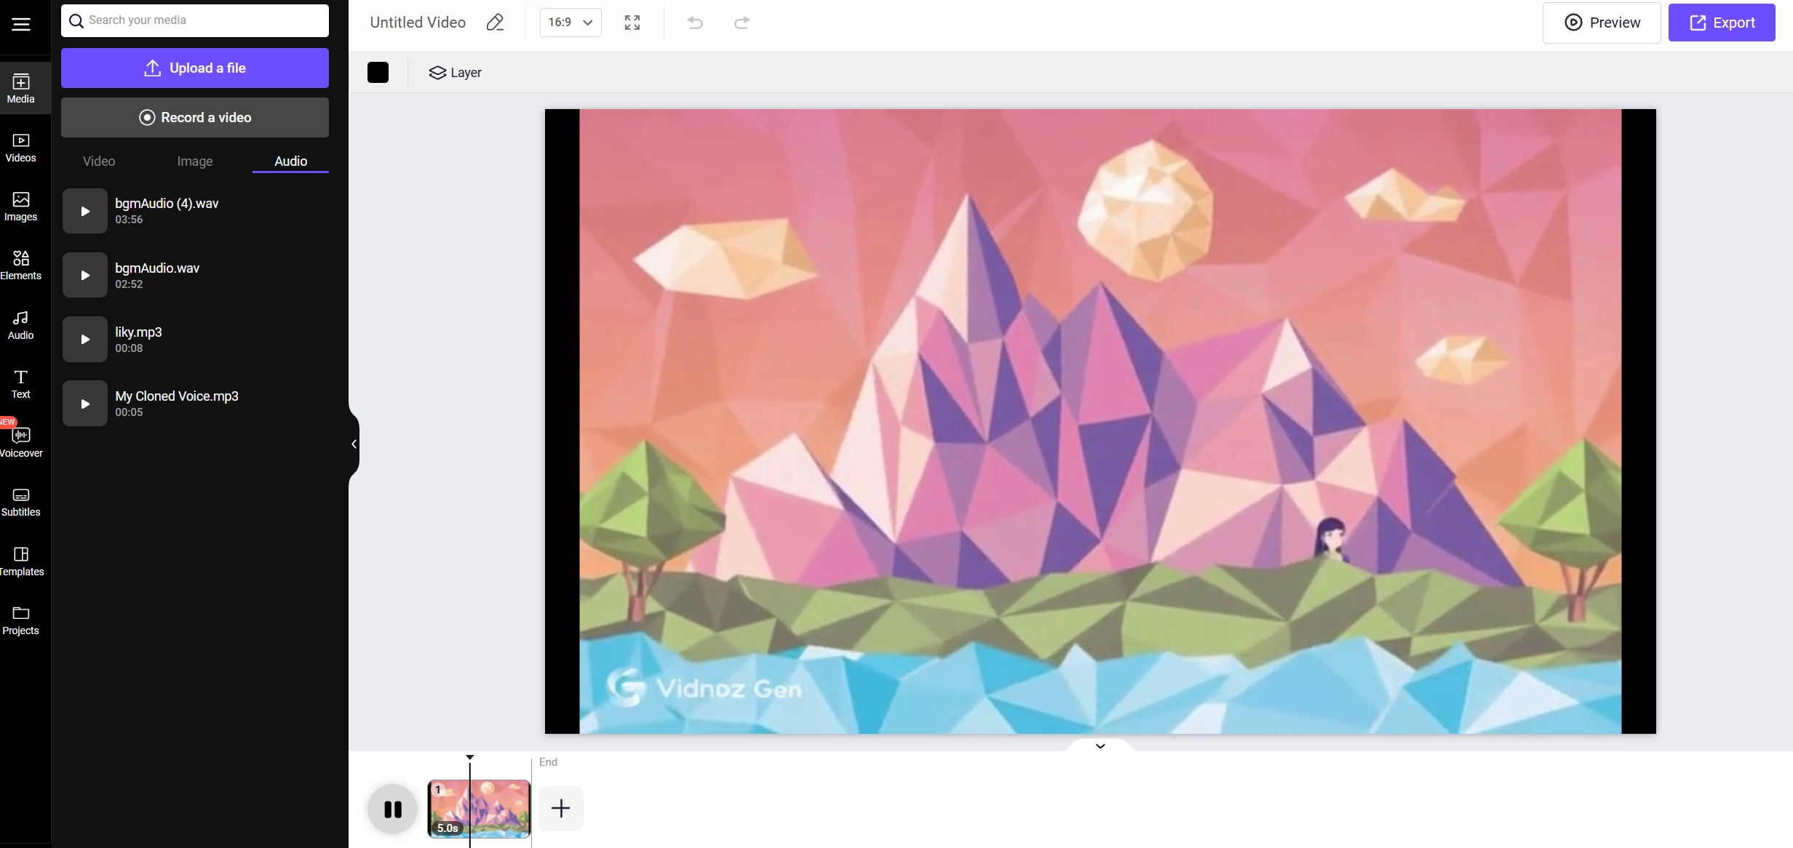The image size is (1793, 848).
Task: Open the Templates panel
Action: point(20,559)
